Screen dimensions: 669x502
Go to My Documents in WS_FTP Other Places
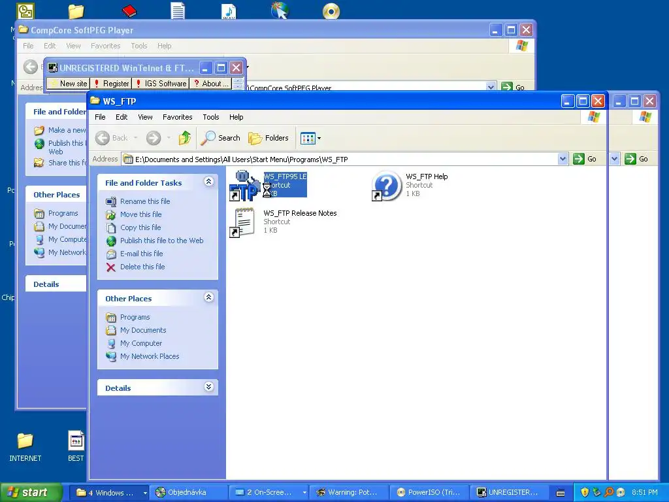click(x=136, y=330)
